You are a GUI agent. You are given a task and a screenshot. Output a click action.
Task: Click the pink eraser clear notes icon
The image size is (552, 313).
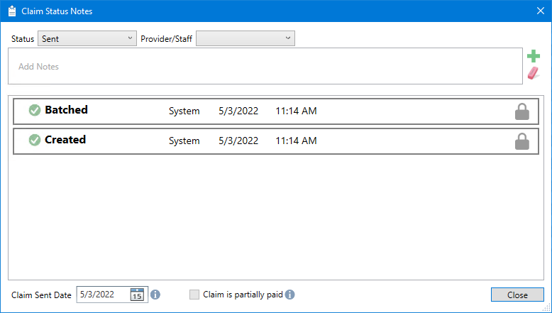click(x=533, y=73)
